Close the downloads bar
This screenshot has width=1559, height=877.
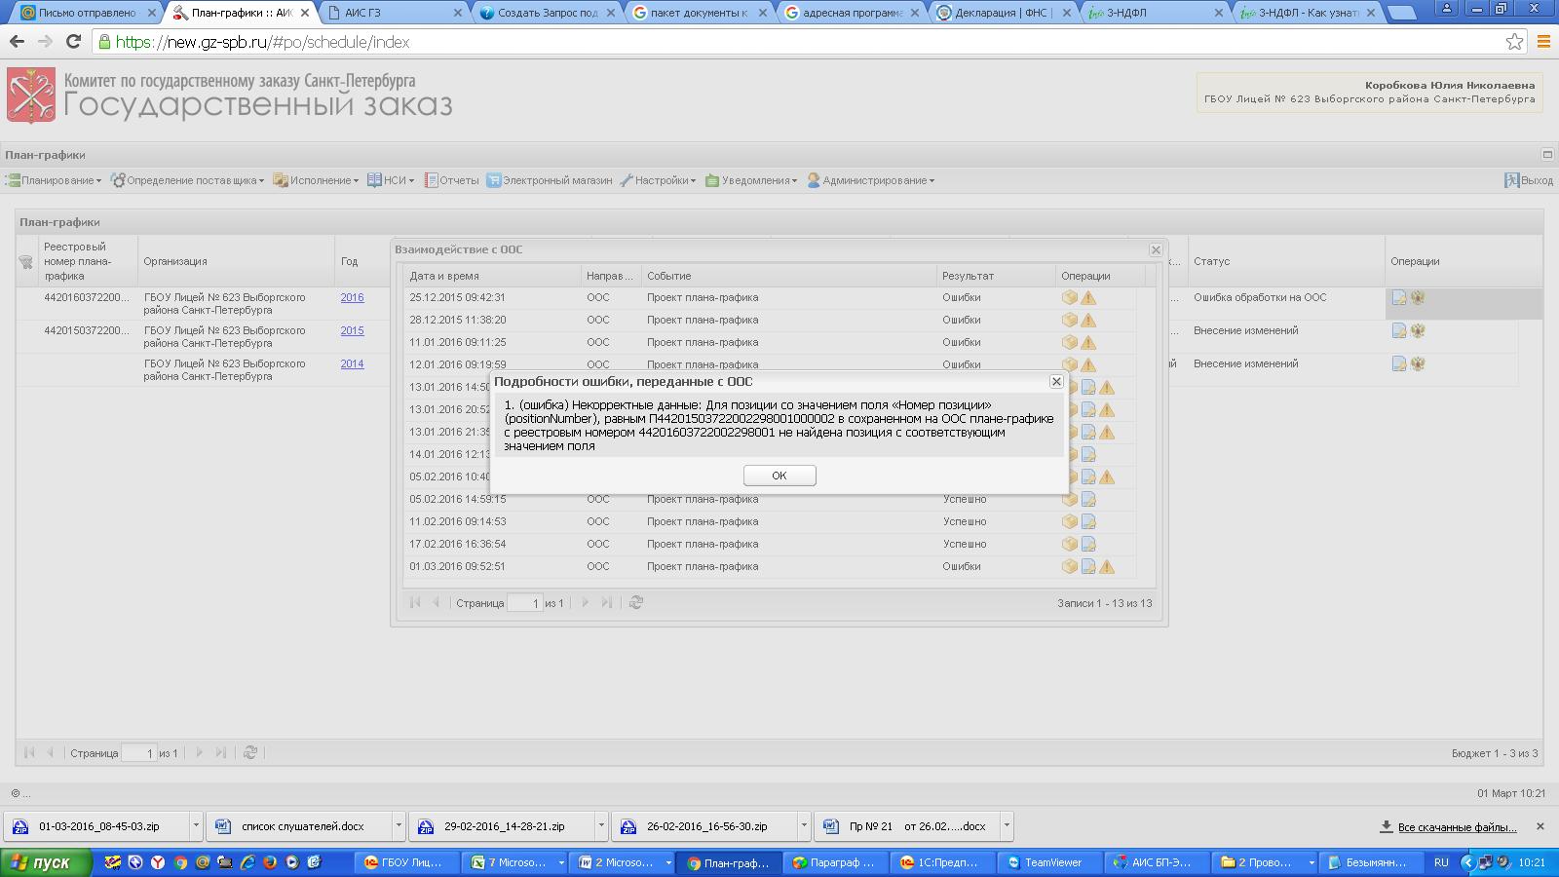[x=1540, y=826]
